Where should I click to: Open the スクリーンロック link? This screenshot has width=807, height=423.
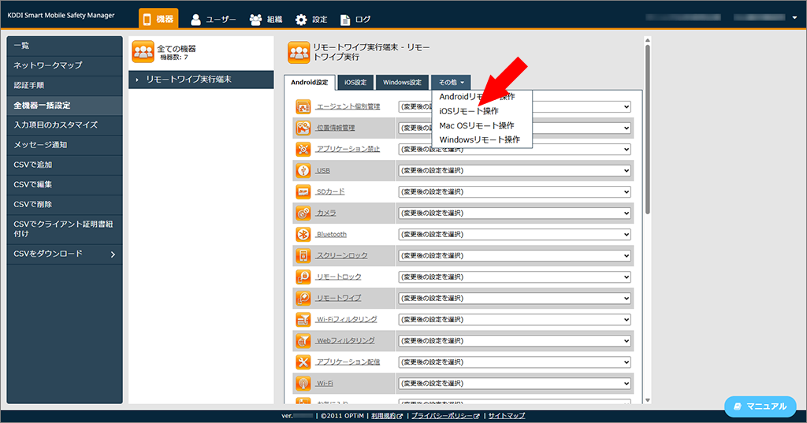coord(342,255)
